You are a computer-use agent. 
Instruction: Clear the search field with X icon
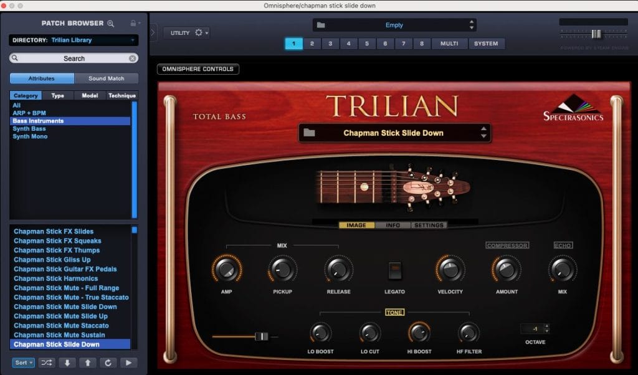click(x=132, y=59)
